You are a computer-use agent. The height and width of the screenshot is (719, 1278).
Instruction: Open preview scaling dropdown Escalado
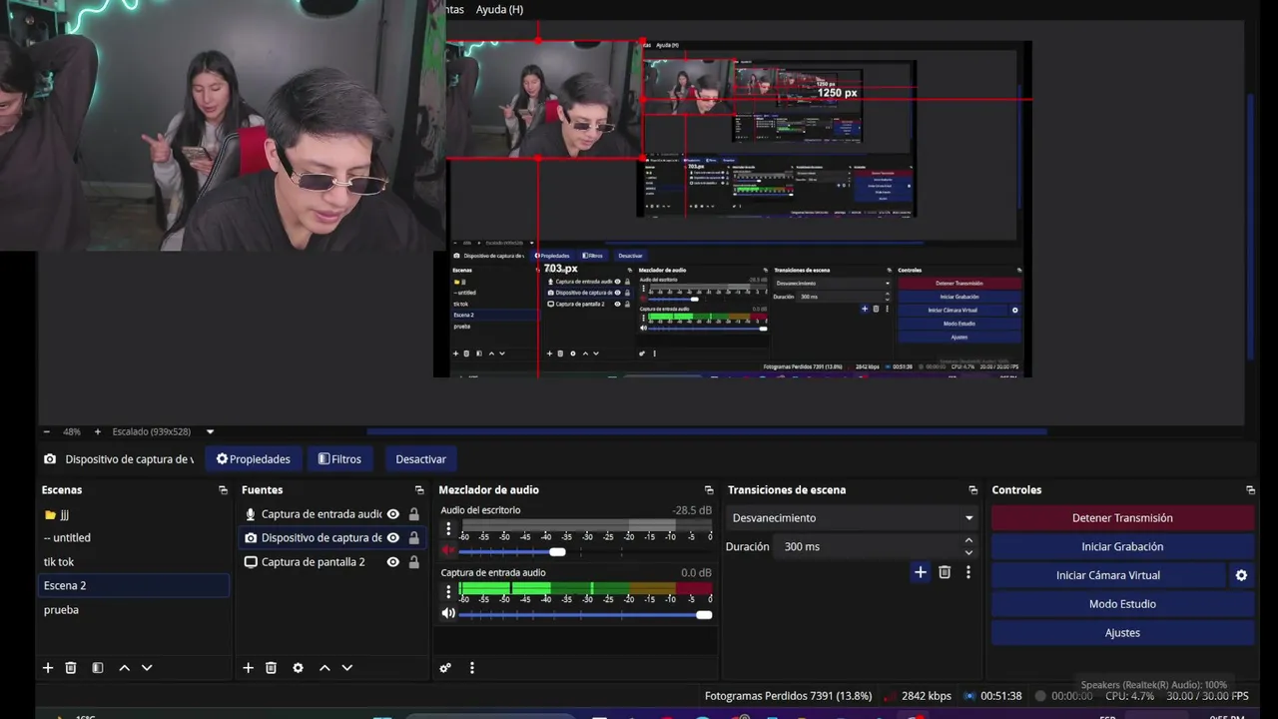pos(164,431)
